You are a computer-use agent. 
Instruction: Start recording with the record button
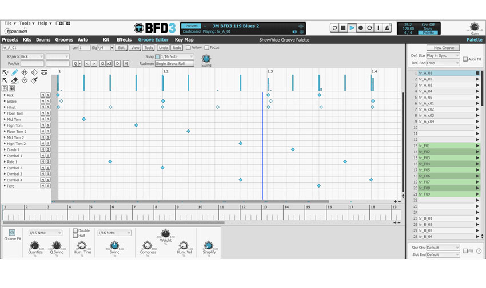(x=360, y=28)
